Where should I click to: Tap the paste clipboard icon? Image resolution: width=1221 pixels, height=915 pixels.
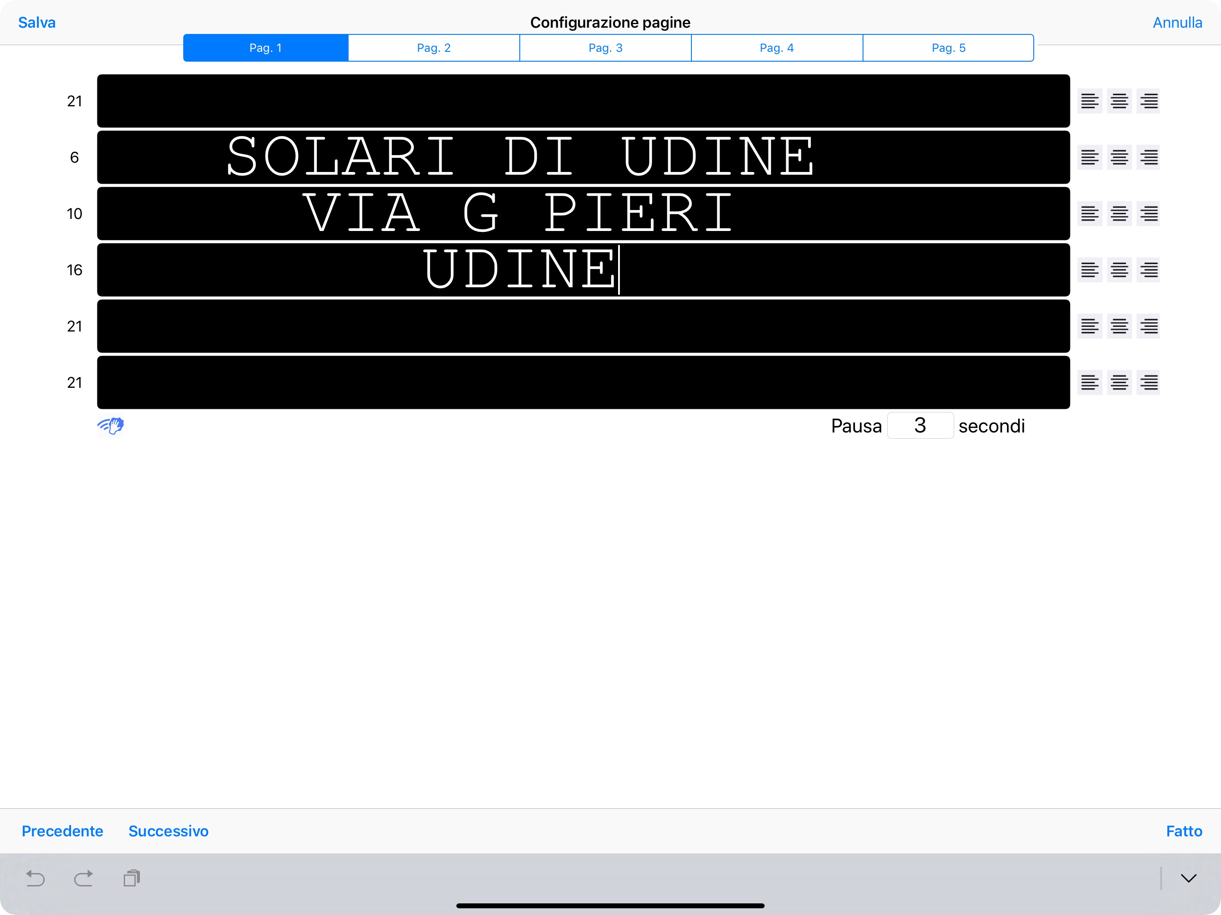pyautogui.click(x=132, y=878)
